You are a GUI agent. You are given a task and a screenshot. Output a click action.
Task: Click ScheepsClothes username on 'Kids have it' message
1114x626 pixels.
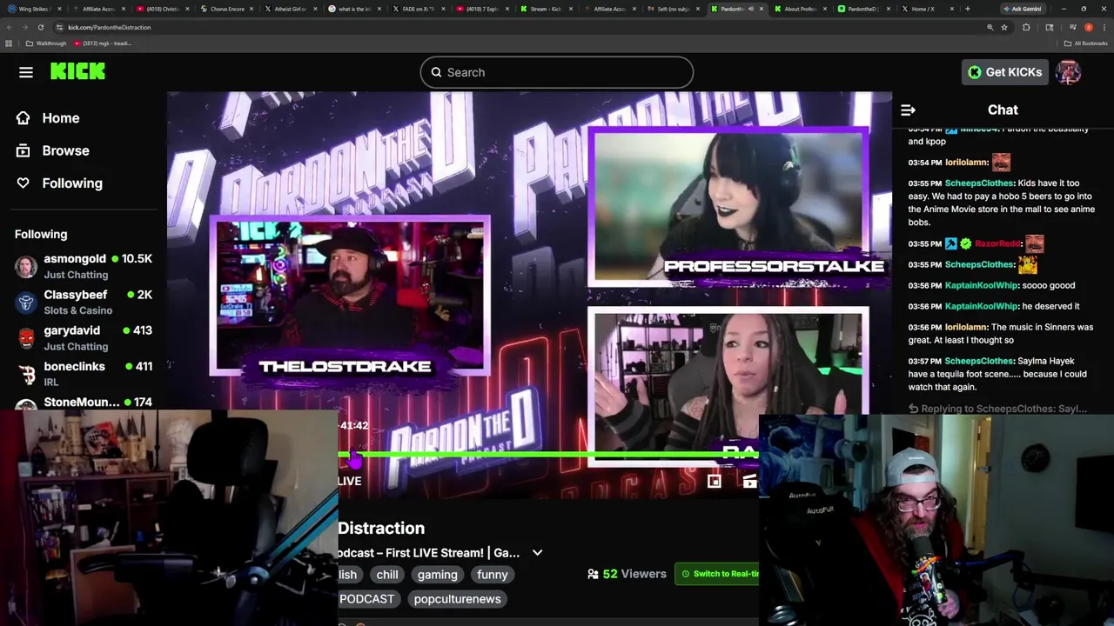coord(979,183)
